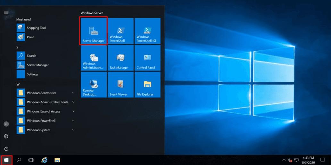Click the hamburger menu in Start
The height and width of the screenshot is (165, 331).
pyautogui.click(x=6, y=13)
